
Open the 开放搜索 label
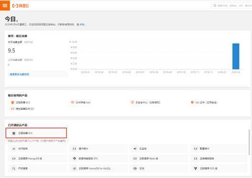[x=23, y=168]
